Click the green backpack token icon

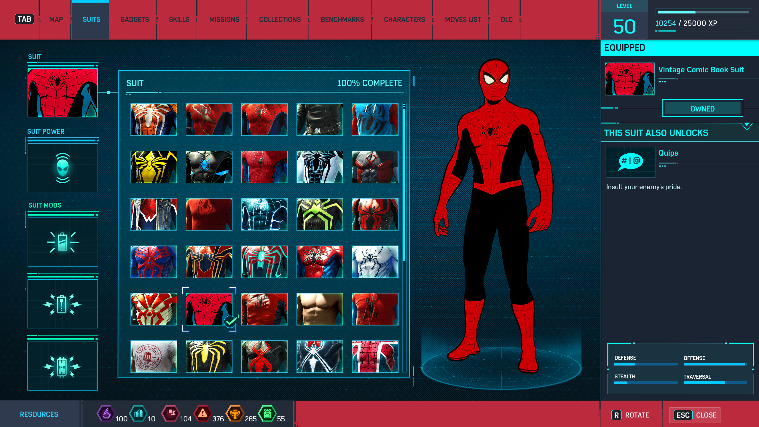(x=267, y=414)
